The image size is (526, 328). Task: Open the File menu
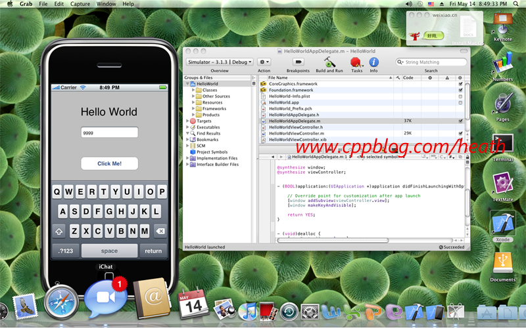(x=43, y=4)
